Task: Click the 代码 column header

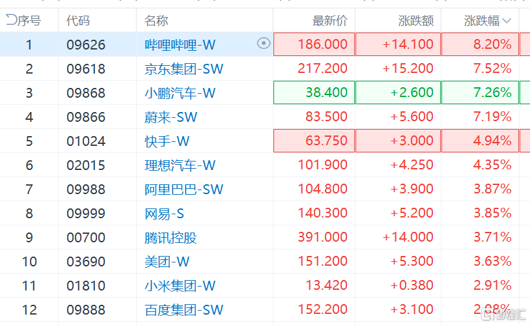Action: click(x=78, y=21)
